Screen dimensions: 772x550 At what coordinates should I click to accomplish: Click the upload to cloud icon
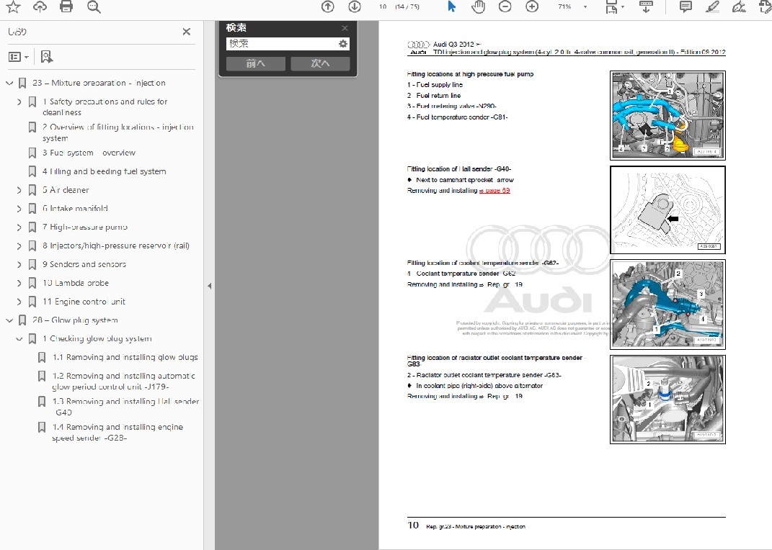(40, 6)
